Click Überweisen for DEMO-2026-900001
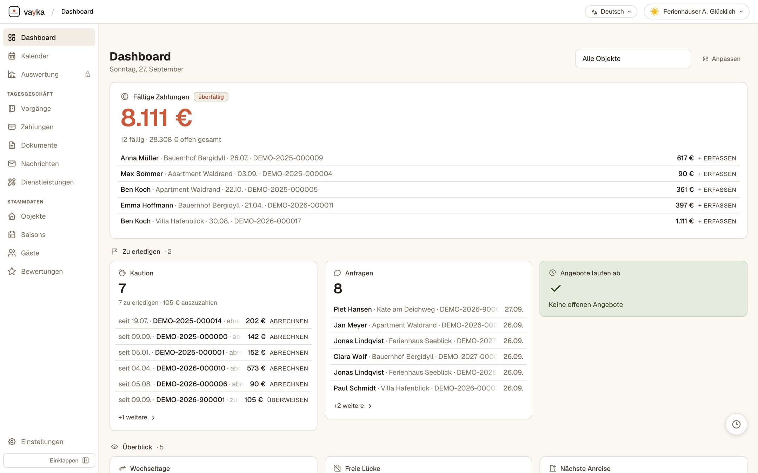This screenshot has height=473, width=758. (x=287, y=400)
